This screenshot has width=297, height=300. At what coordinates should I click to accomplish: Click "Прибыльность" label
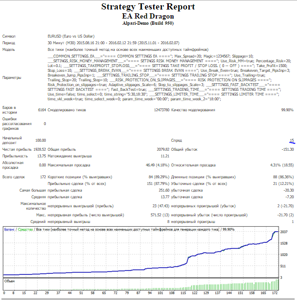[15, 156]
